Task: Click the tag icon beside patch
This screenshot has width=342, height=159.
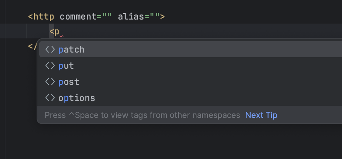Action: pyautogui.click(x=50, y=50)
